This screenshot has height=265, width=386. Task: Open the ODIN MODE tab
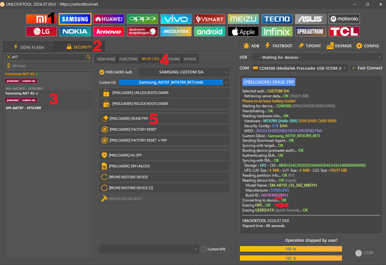tap(106, 59)
